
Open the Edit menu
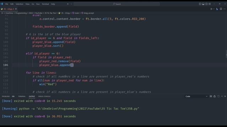point(12,4)
